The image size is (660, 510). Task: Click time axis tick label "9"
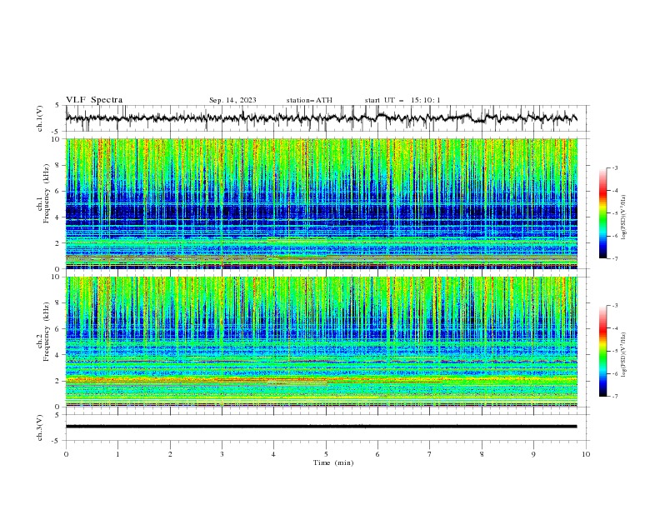[x=533, y=454]
